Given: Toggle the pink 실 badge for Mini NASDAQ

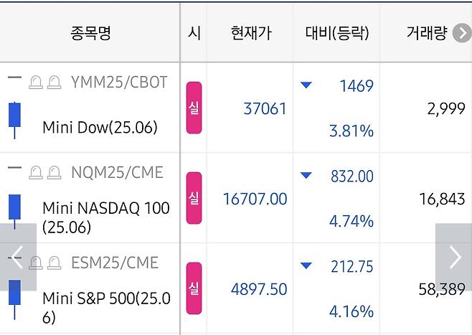Looking at the screenshot, I should coord(194,198).
